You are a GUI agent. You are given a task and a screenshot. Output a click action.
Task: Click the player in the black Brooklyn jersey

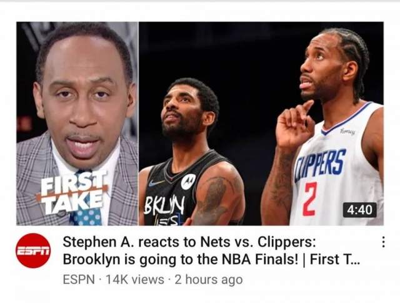point(191,152)
